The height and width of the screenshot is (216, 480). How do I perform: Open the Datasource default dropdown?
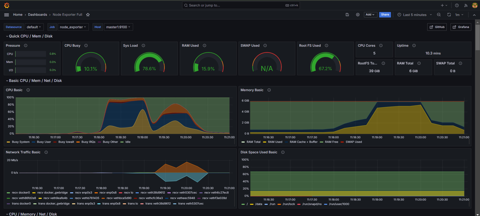(34, 27)
